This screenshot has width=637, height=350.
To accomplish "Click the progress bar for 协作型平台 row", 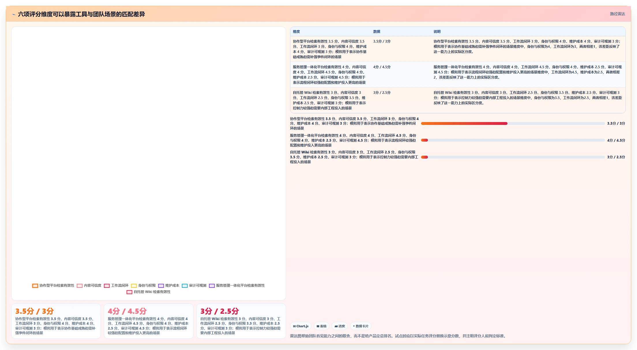I will [513, 123].
